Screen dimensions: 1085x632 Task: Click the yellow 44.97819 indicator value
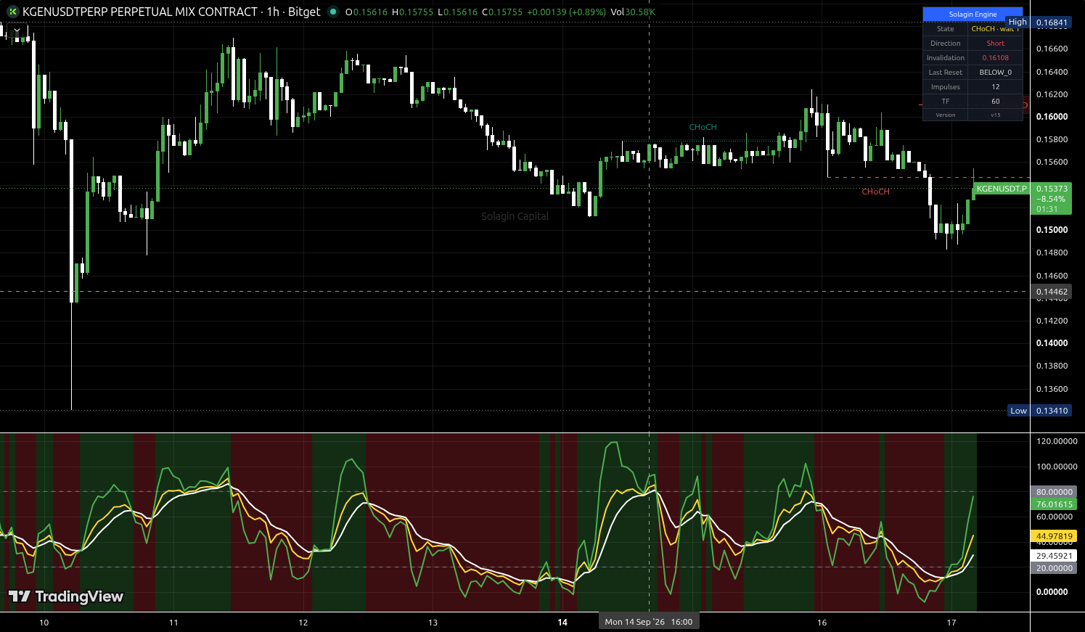1054,536
